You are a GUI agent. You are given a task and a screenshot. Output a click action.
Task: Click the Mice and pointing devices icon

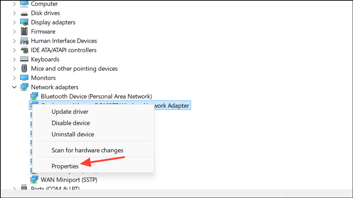click(24, 69)
